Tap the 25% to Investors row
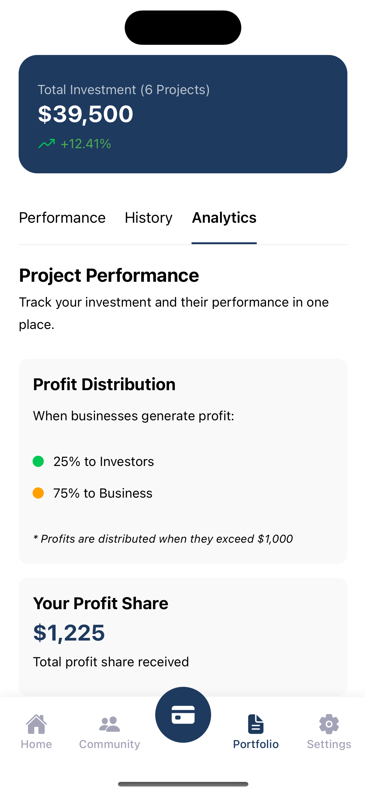 coord(104,462)
